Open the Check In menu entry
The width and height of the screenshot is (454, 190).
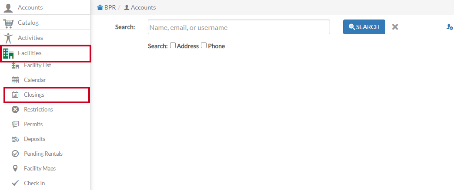click(x=45, y=183)
